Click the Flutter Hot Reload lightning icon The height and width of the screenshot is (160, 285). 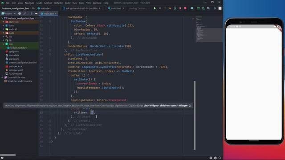point(170,8)
